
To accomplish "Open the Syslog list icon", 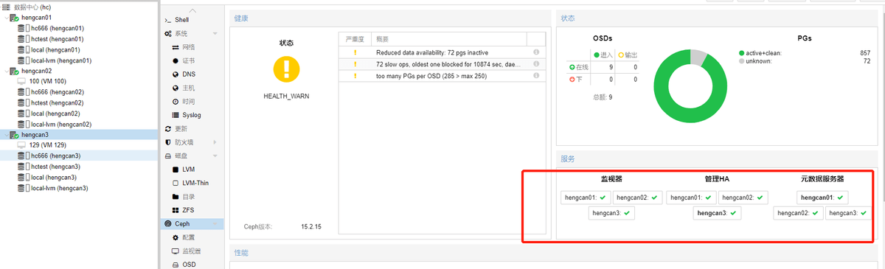I will coord(176,115).
